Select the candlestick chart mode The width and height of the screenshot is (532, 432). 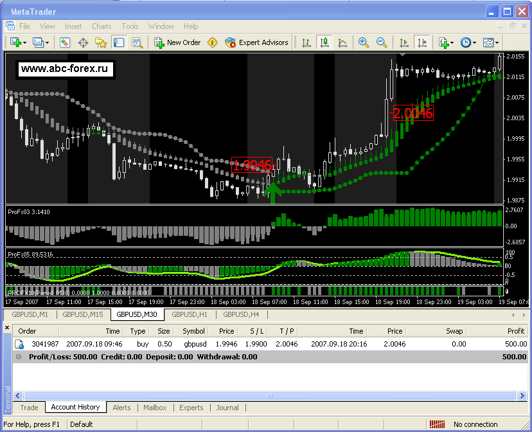[x=324, y=43]
